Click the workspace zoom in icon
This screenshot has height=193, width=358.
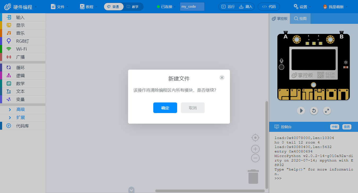pyautogui.click(x=255, y=149)
